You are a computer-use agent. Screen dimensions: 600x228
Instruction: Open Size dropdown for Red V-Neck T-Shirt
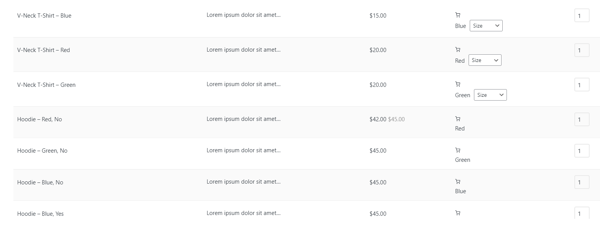point(485,60)
